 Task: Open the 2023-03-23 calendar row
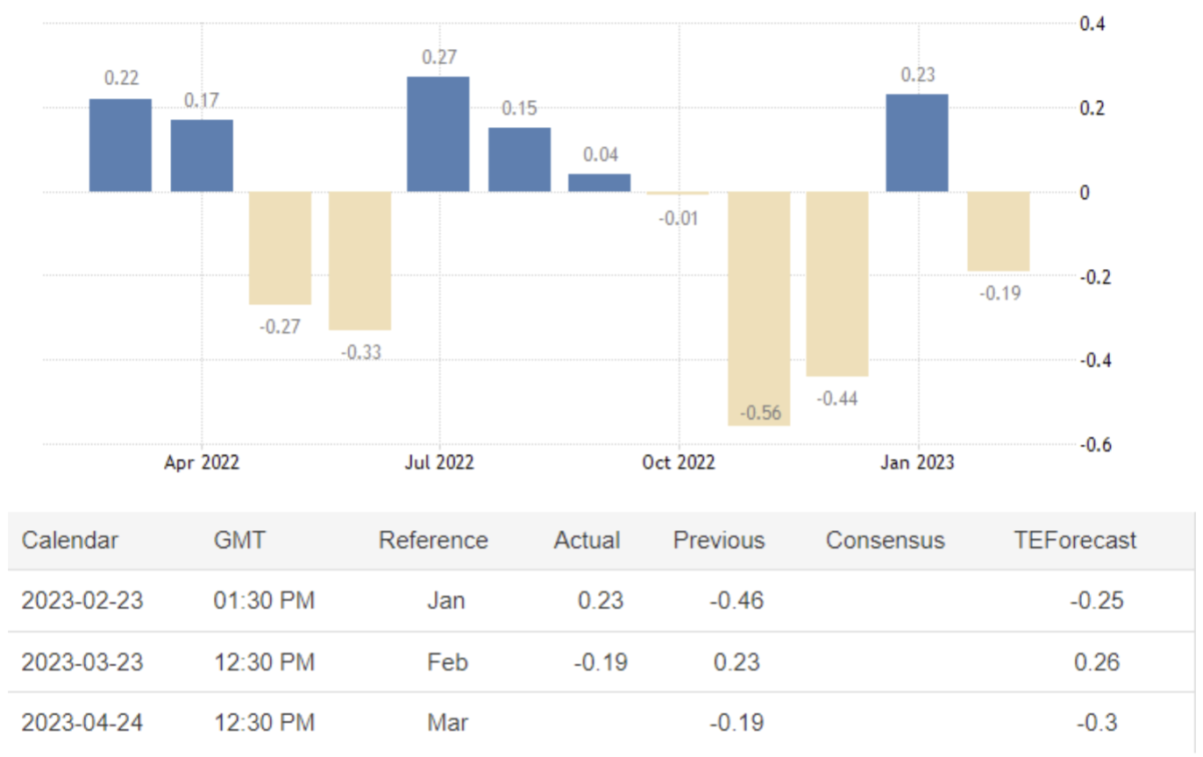[x=82, y=661]
